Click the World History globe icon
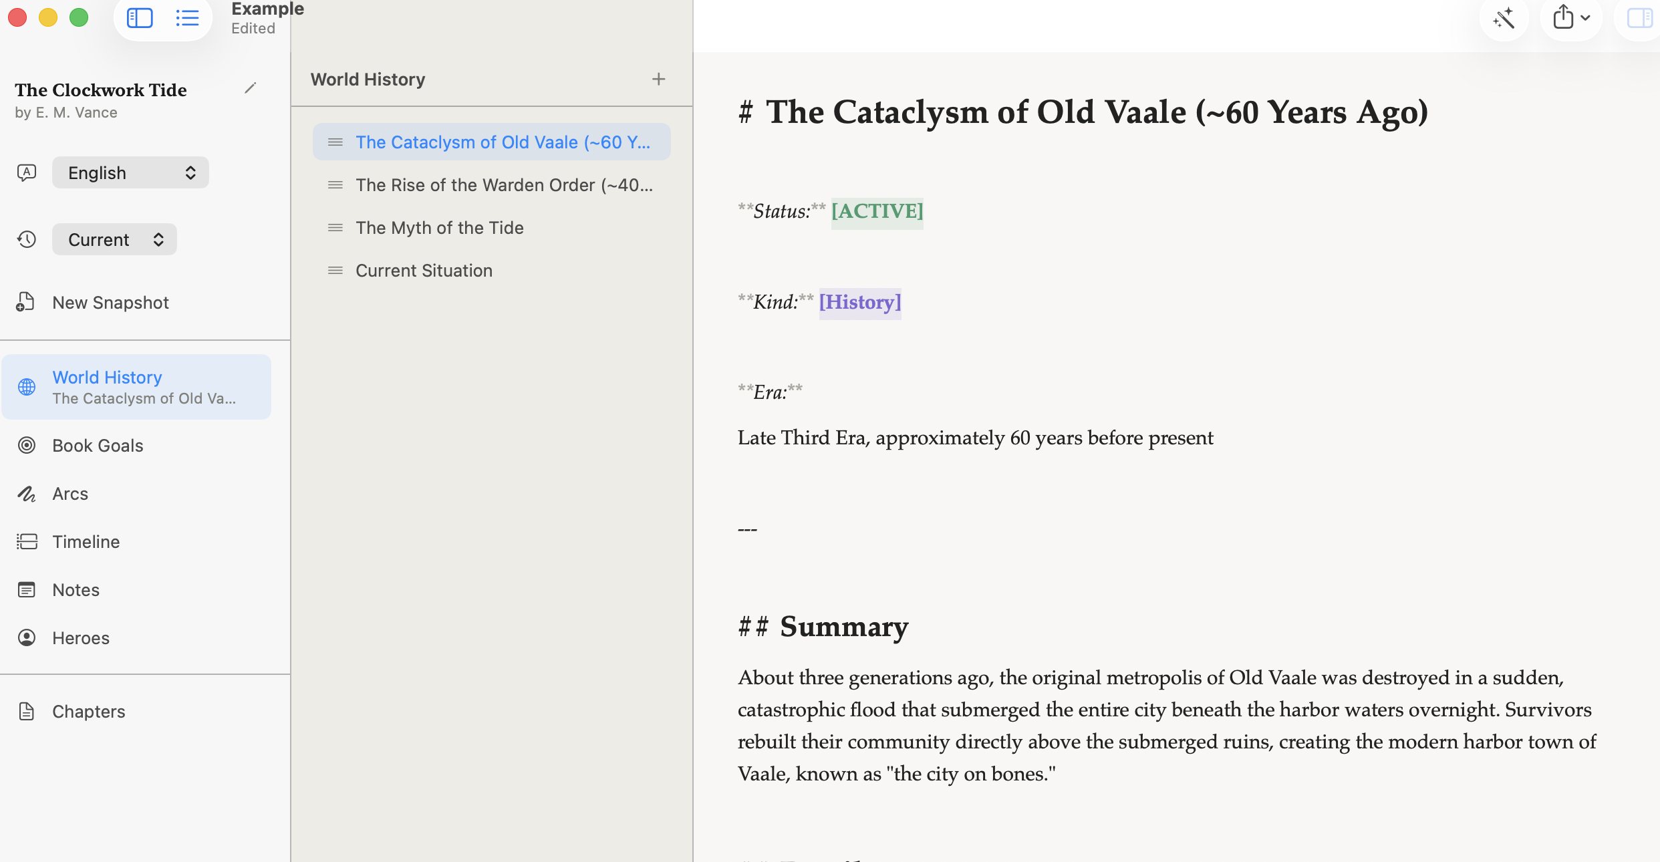The image size is (1660, 862). tap(27, 386)
